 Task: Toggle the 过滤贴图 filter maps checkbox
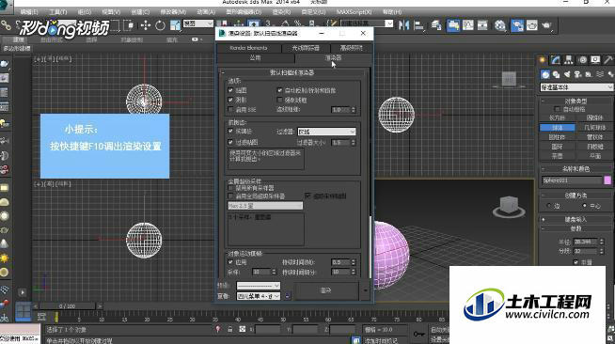coord(230,142)
